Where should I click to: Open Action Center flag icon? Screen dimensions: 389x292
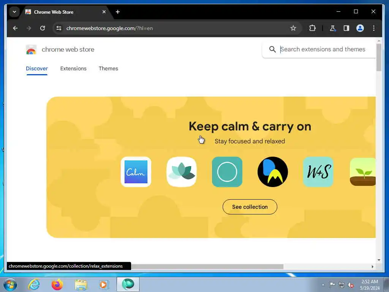[332, 284]
